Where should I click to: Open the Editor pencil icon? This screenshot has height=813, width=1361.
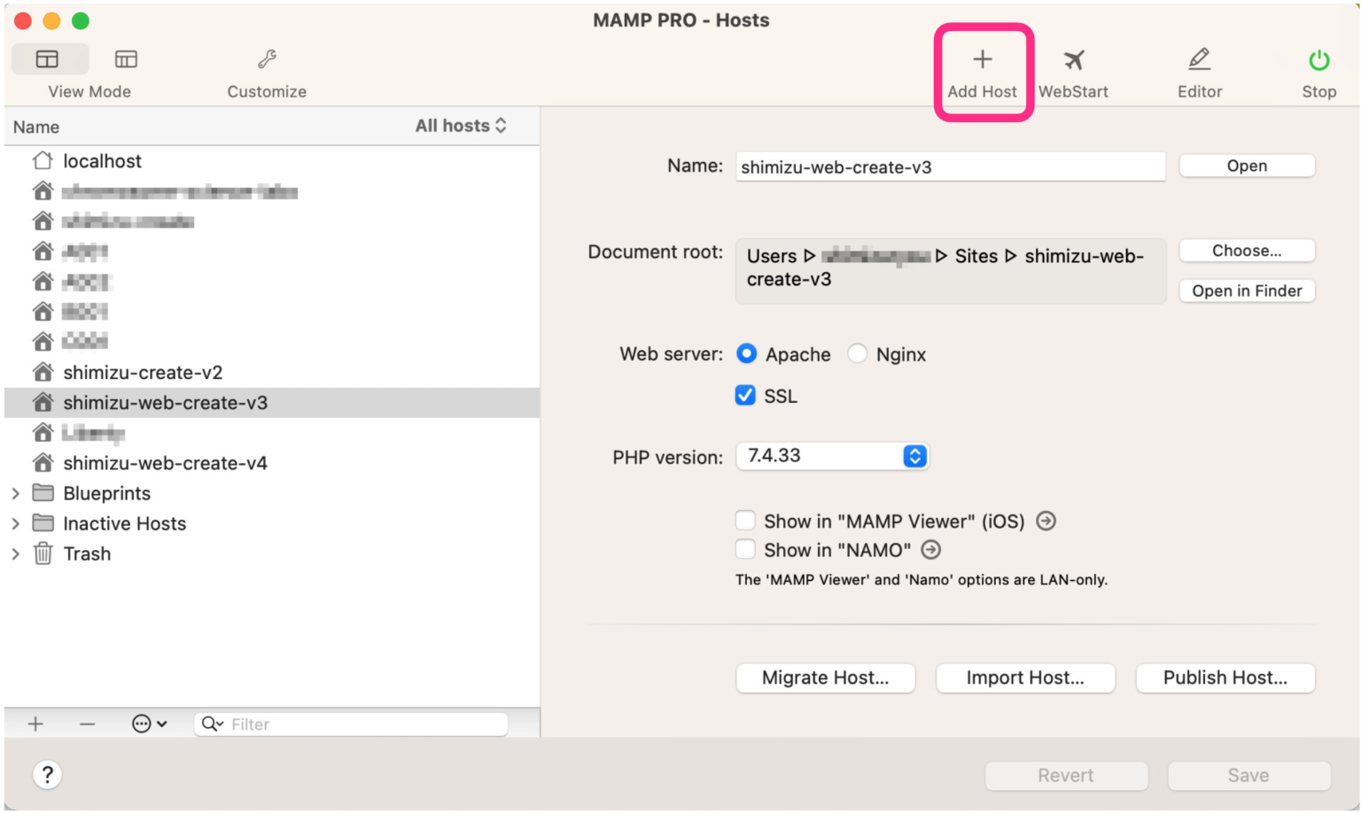pos(1199,60)
